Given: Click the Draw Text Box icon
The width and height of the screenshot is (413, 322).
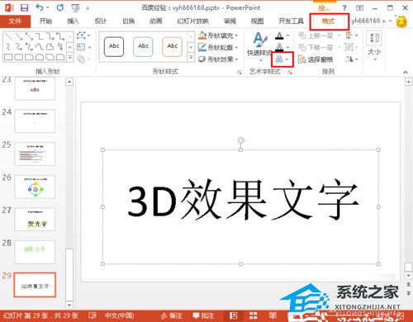Looking at the screenshot, I should click(x=81, y=47).
